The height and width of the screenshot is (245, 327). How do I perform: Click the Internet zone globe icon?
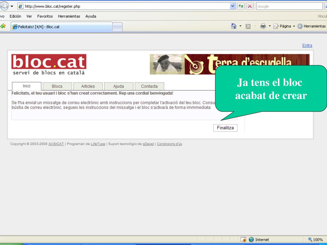251,240
